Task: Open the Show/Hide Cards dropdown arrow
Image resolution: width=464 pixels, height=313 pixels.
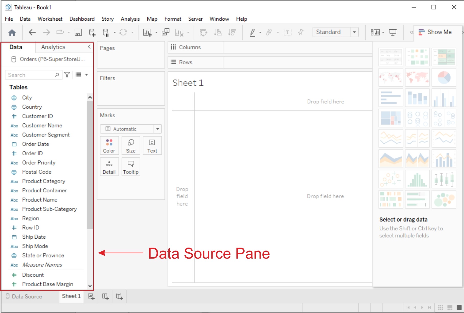Action: (383, 33)
